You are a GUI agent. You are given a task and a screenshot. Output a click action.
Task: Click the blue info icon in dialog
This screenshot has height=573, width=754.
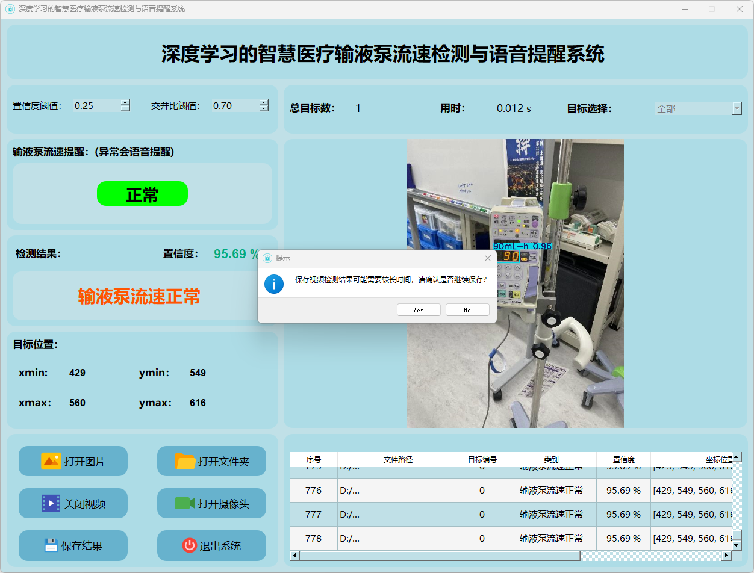274,284
